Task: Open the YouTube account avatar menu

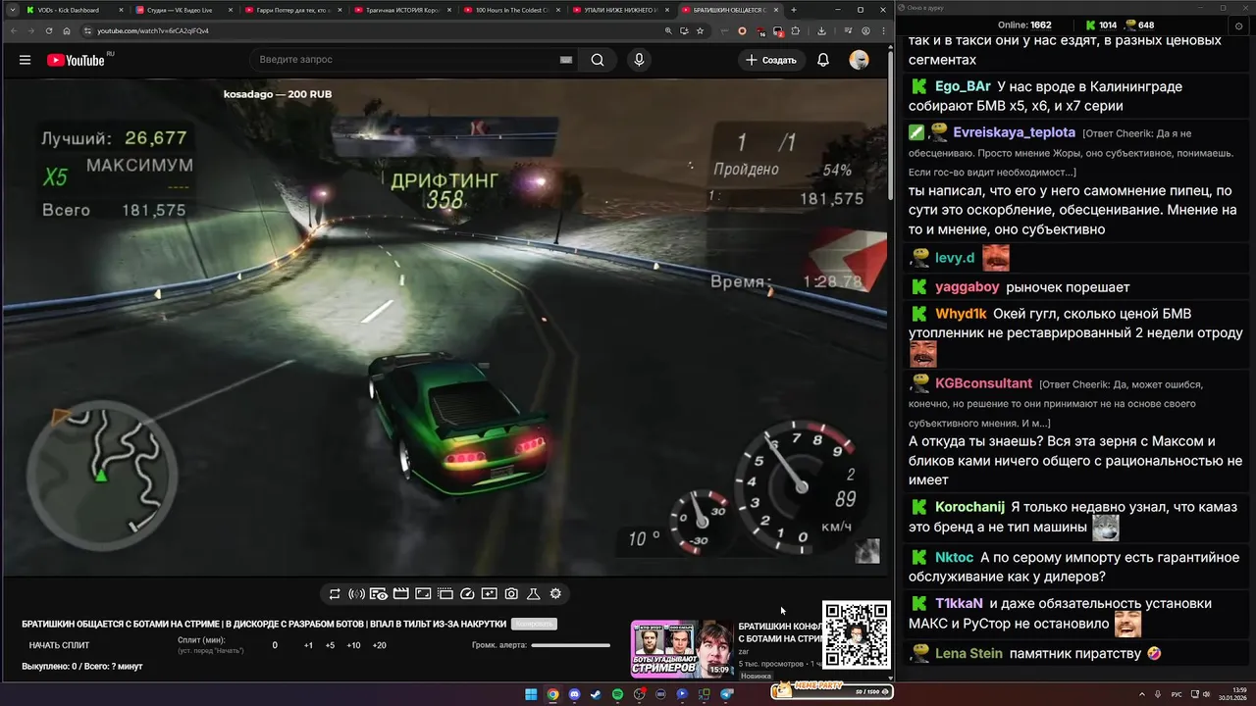Action: pyautogui.click(x=859, y=60)
